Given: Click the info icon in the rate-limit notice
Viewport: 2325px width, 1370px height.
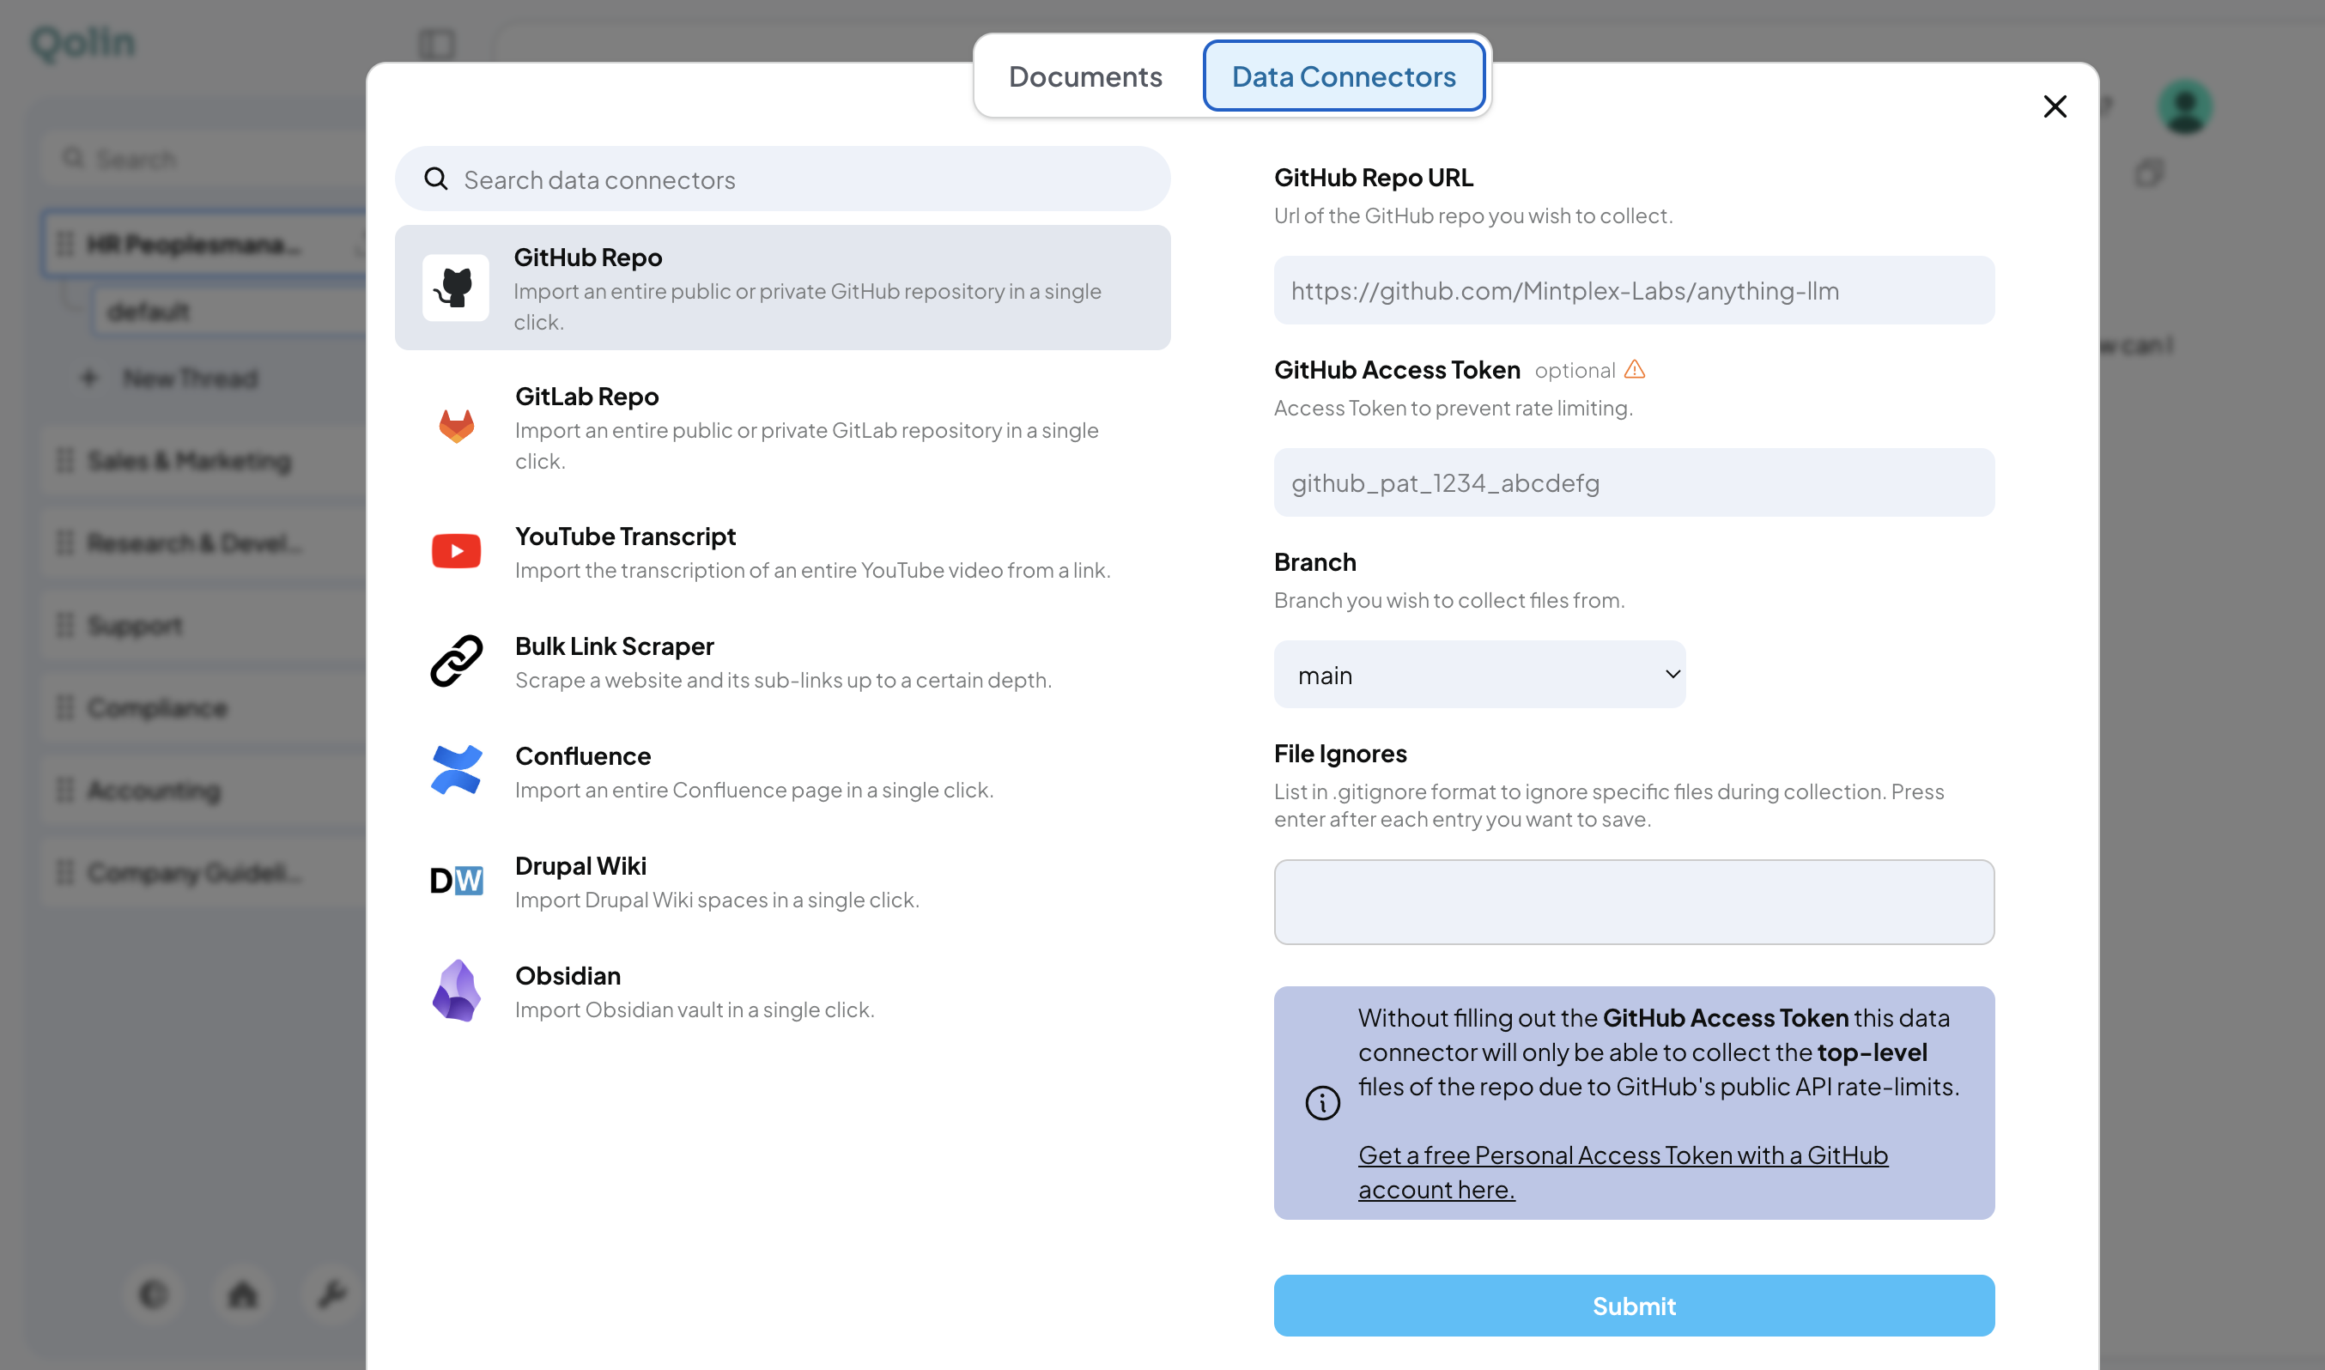Looking at the screenshot, I should (1322, 1101).
